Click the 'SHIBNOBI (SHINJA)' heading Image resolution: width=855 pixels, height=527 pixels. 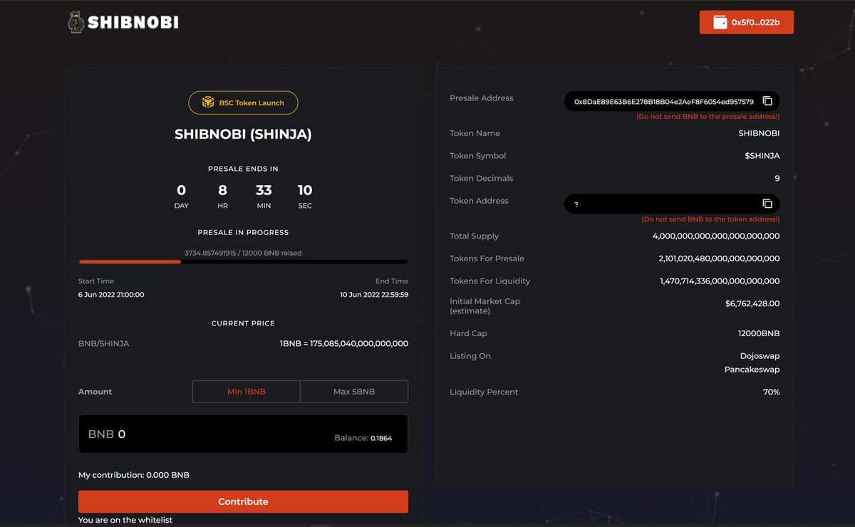pos(243,134)
